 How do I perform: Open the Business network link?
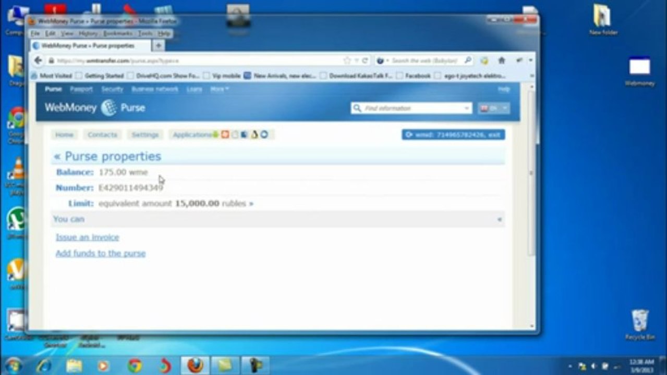click(x=155, y=89)
